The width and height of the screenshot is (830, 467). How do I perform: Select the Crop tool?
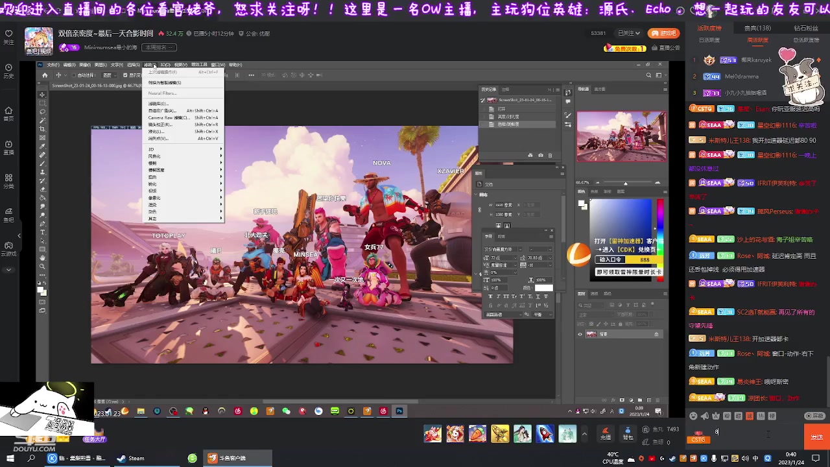(x=43, y=129)
